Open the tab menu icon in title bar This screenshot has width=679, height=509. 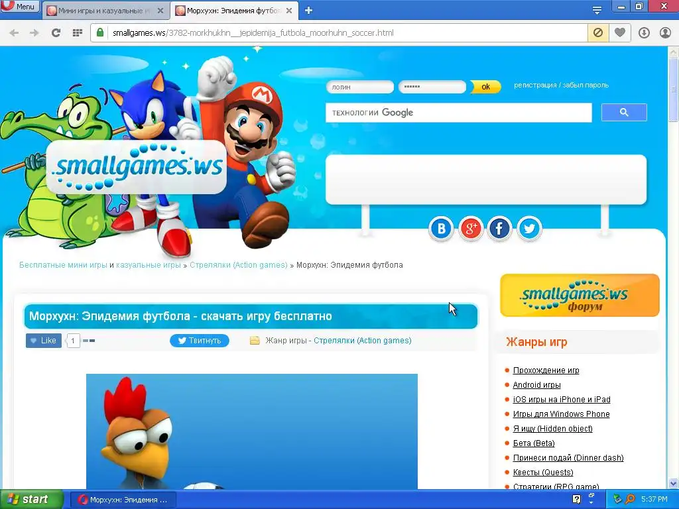click(x=597, y=11)
